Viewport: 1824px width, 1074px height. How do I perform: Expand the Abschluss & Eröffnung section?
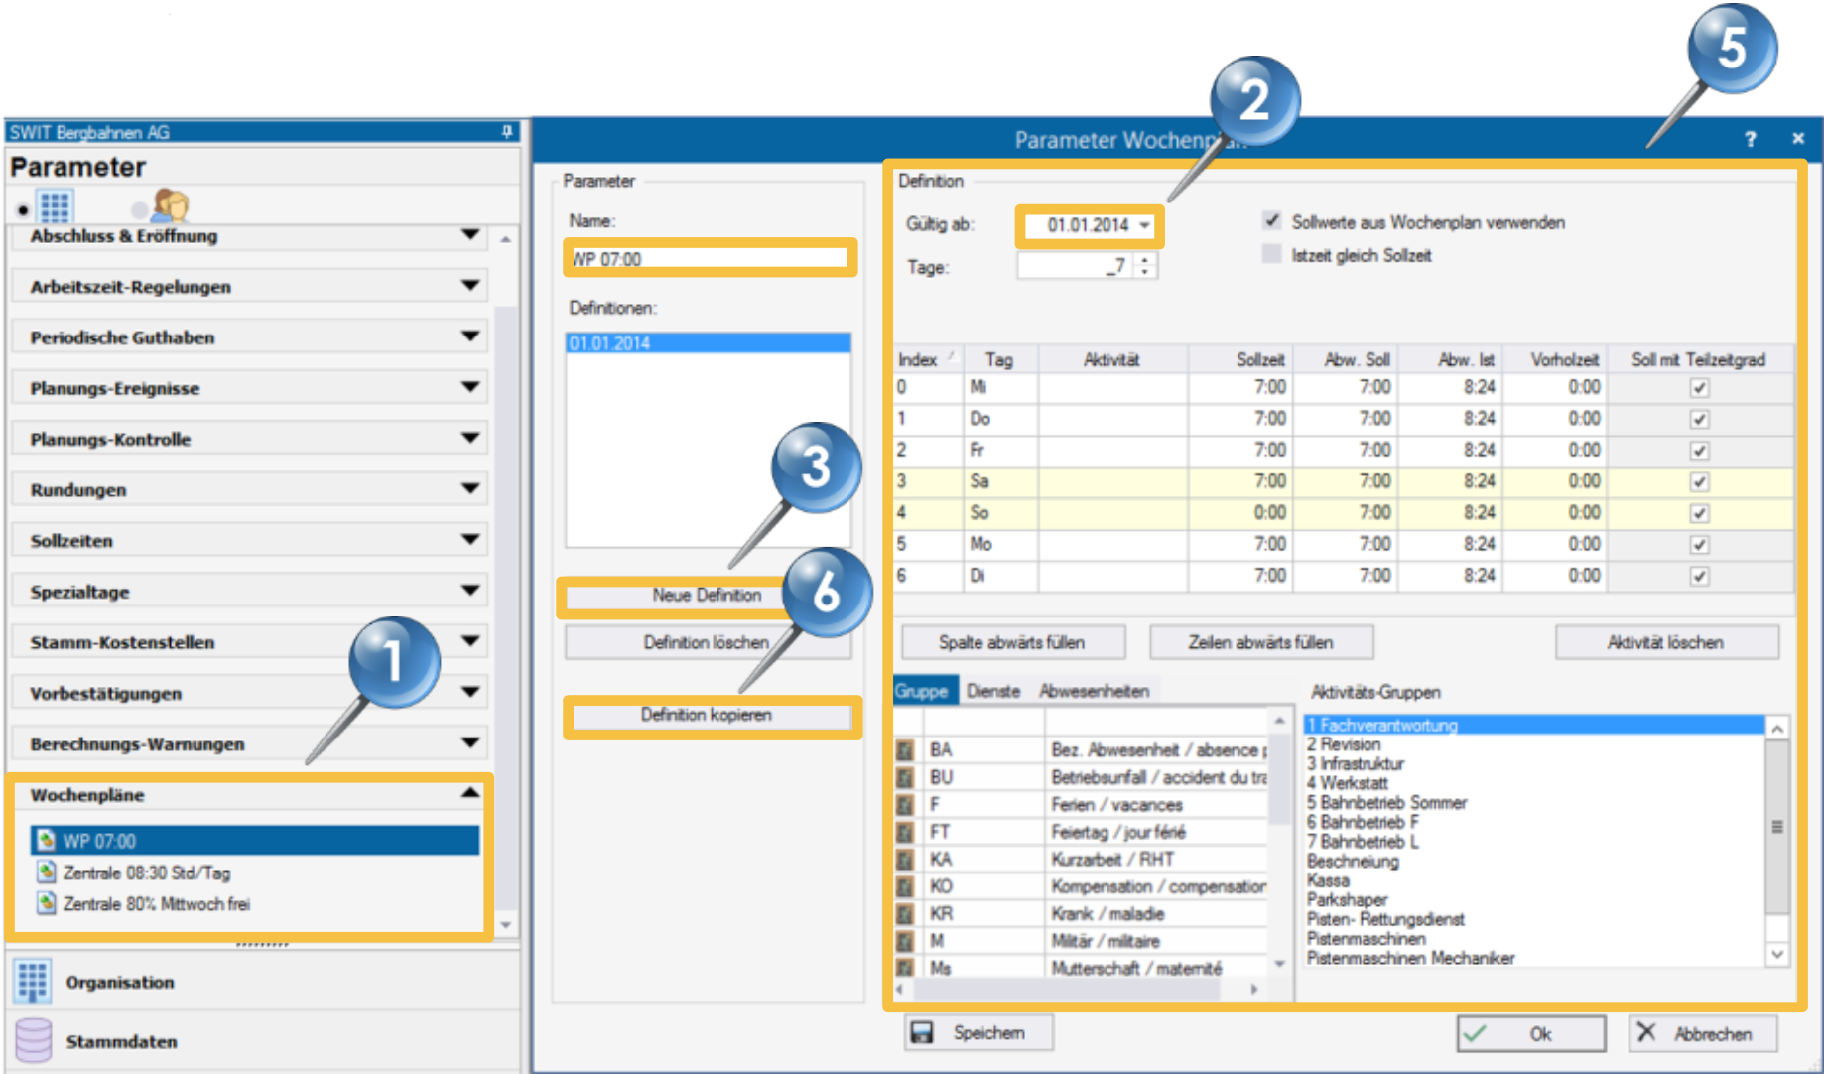pos(470,235)
